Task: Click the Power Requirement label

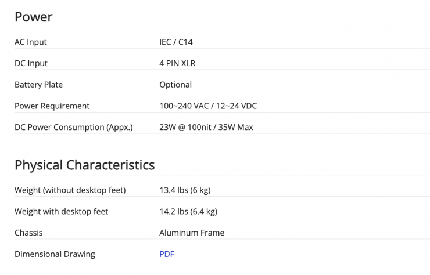Action: pos(52,106)
